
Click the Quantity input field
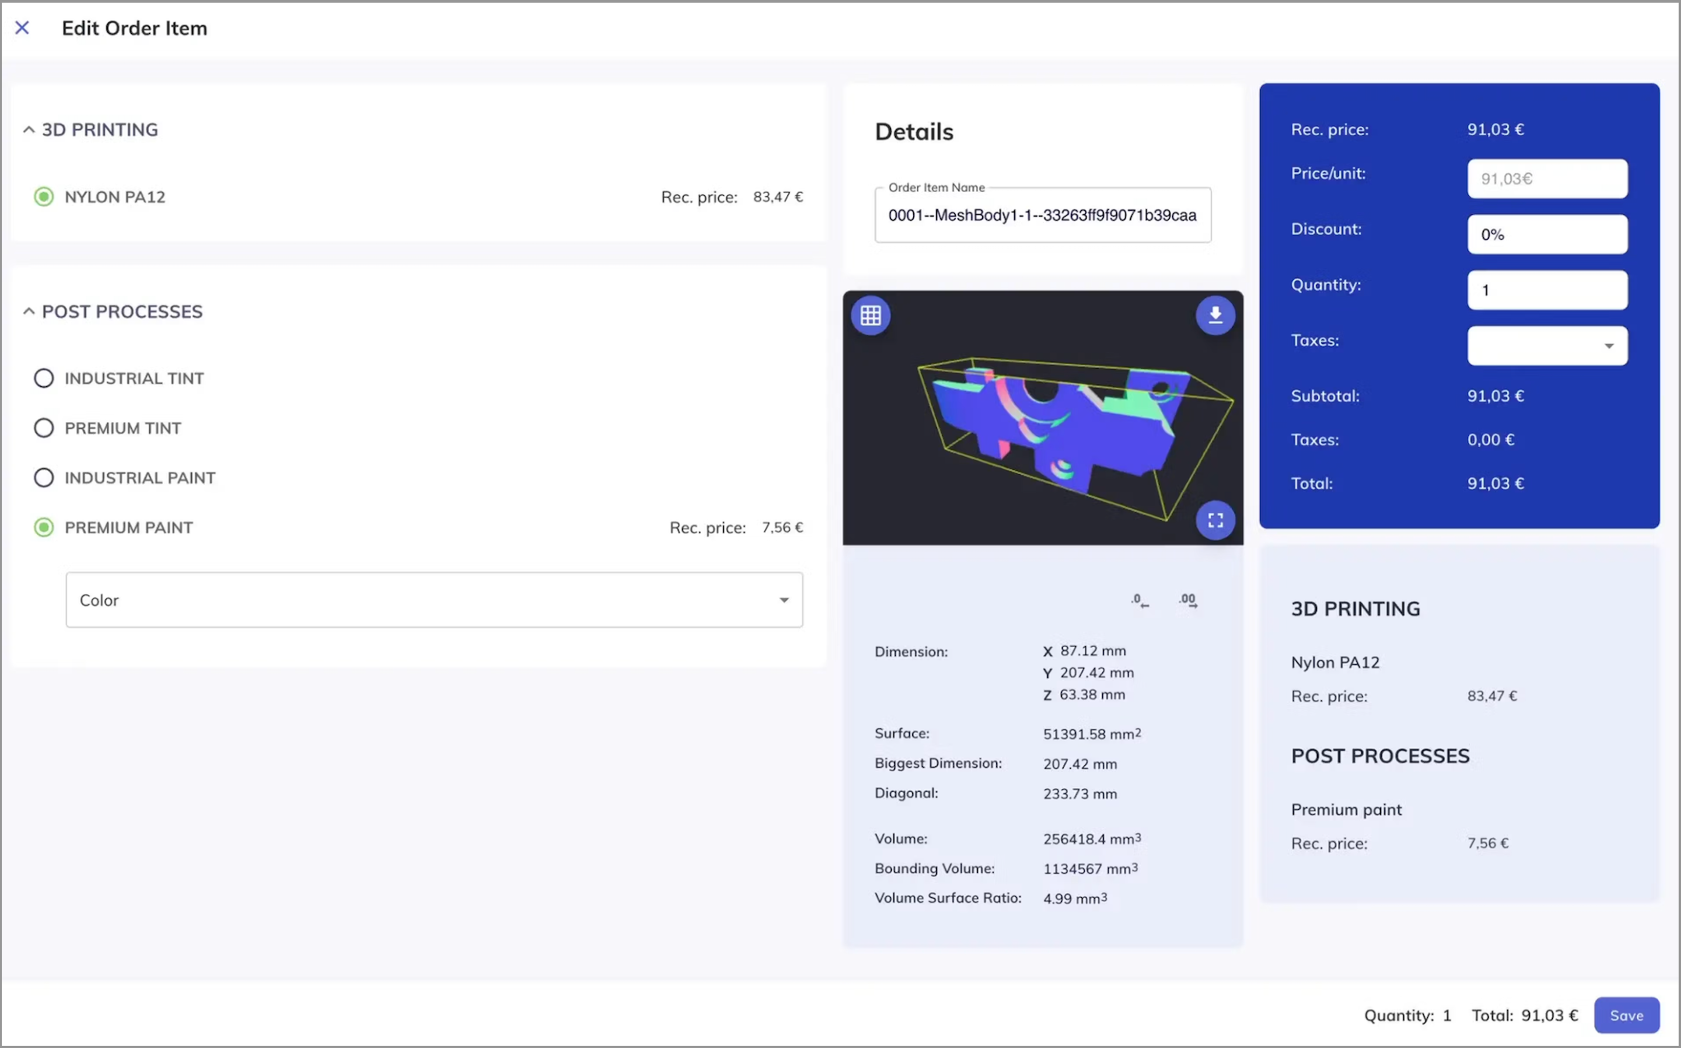[1547, 290]
